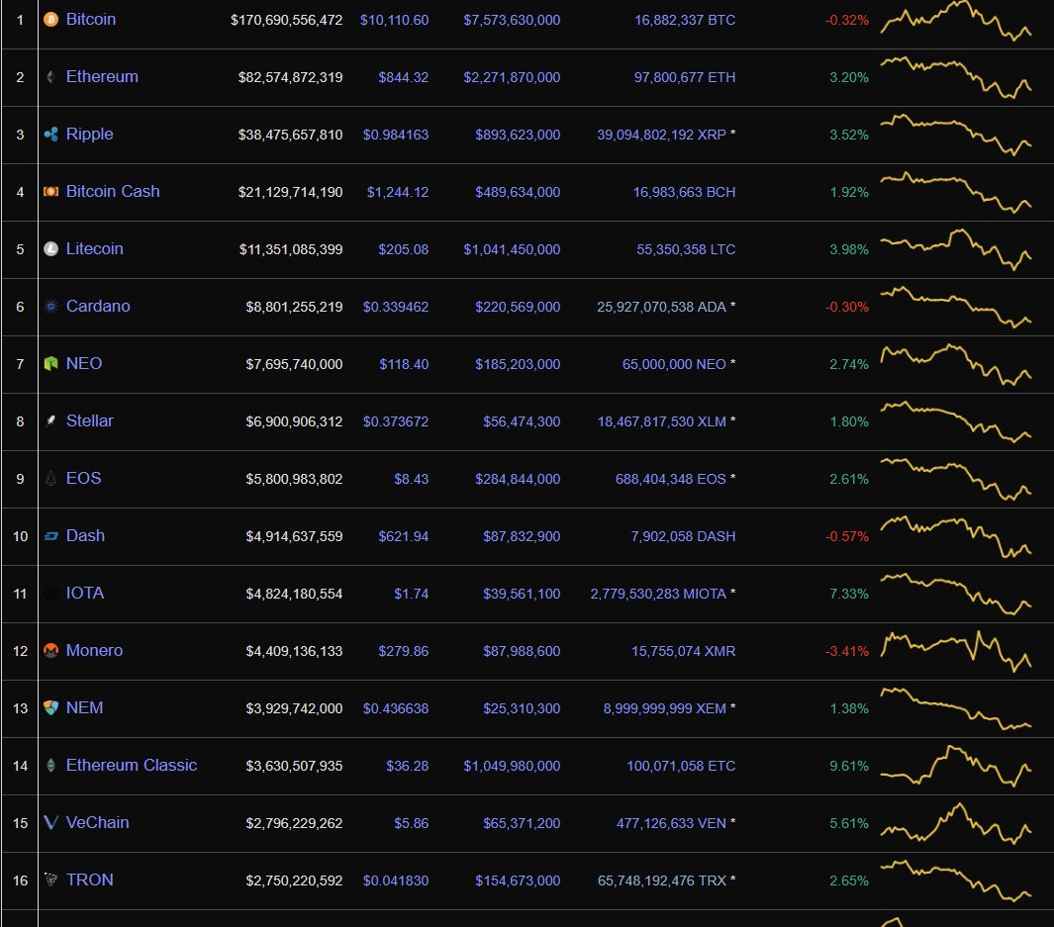Select the IOTA name link
Viewport: 1054px width, 927px height.
(85, 594)
